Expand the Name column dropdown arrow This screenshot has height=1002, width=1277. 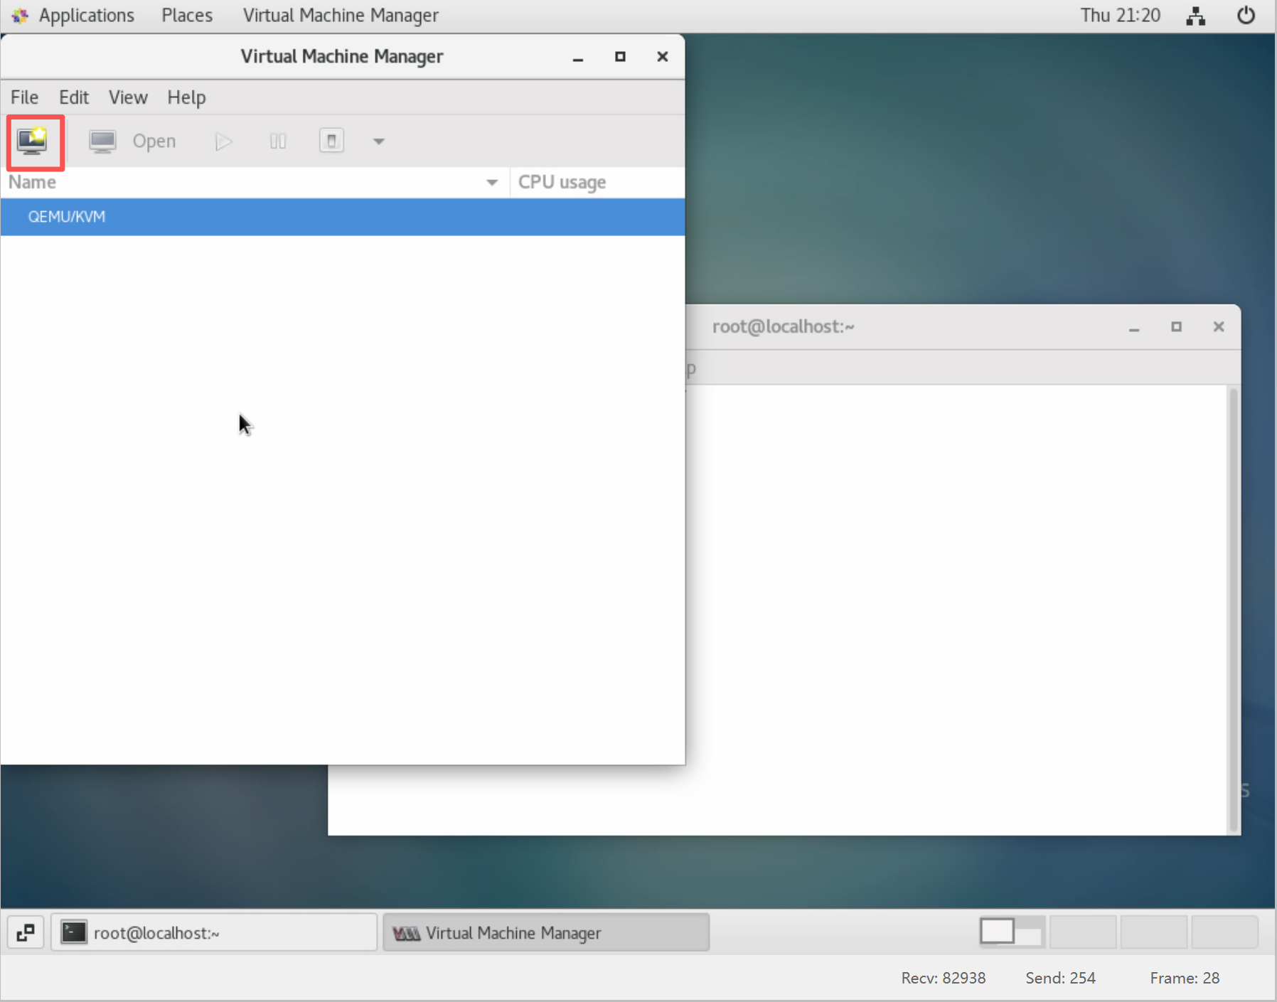[491, 183]
